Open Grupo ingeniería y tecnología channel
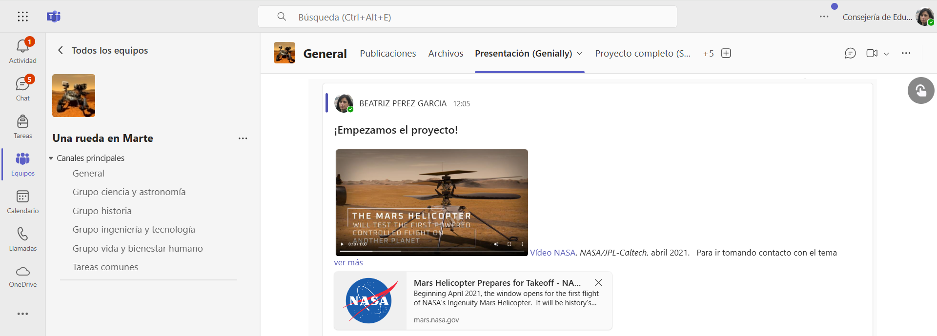Screen dimensions: 937x336 134,229
